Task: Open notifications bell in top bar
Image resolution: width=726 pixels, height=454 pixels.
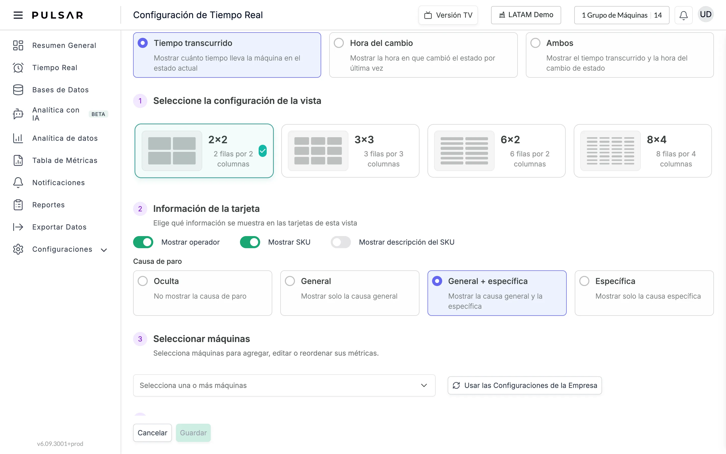Action: point(683,15)
